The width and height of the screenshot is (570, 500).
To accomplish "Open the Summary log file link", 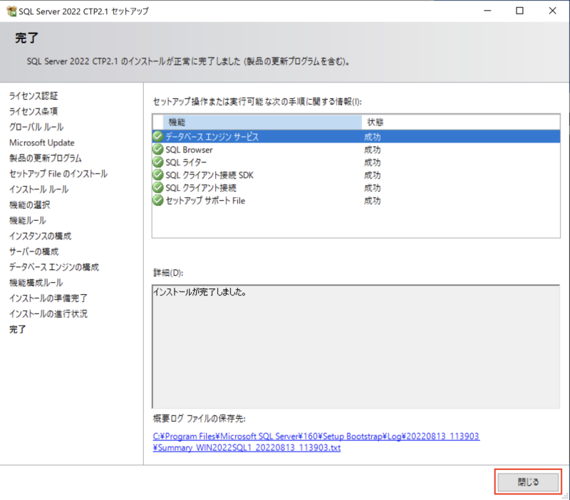I will (316, 442).
